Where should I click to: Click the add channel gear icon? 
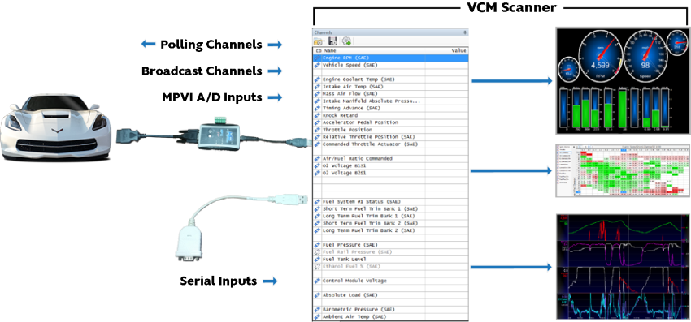[346, 41]
